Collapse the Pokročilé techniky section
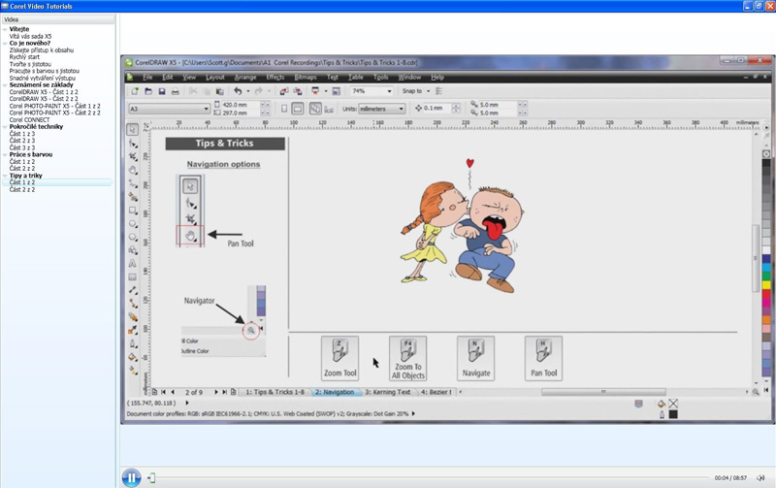 point(5,127)
